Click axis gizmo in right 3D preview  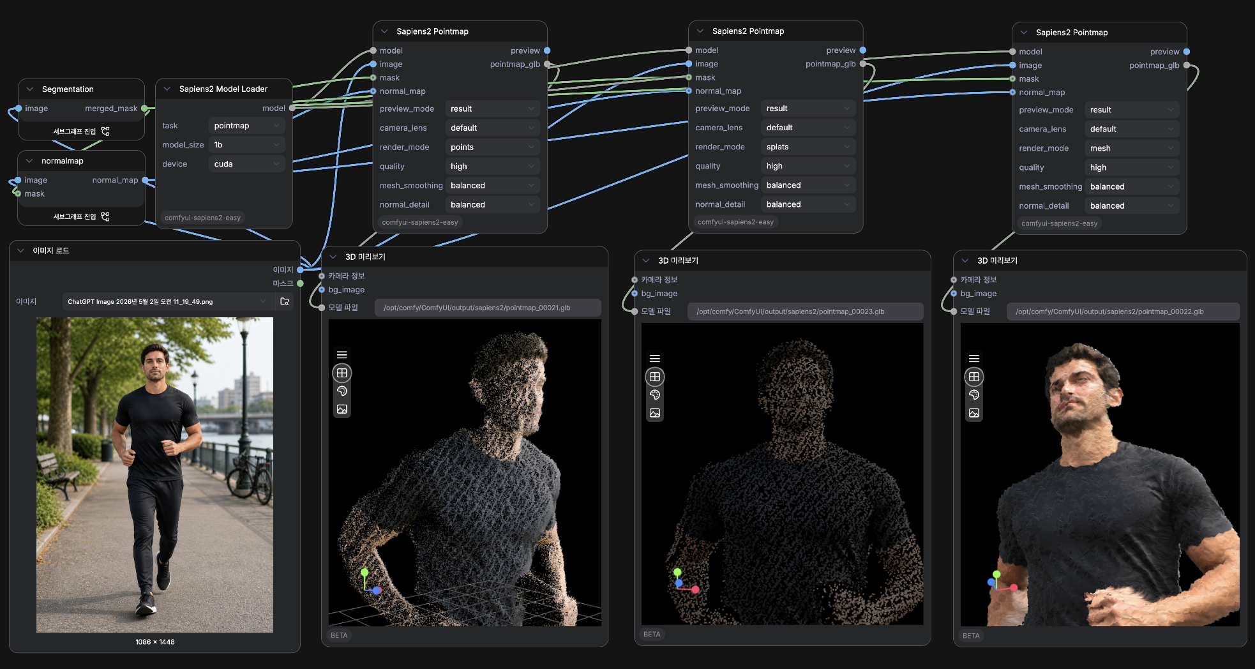tap(1002, 582)
